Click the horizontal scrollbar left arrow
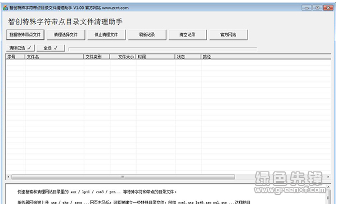 coord(8,177)
